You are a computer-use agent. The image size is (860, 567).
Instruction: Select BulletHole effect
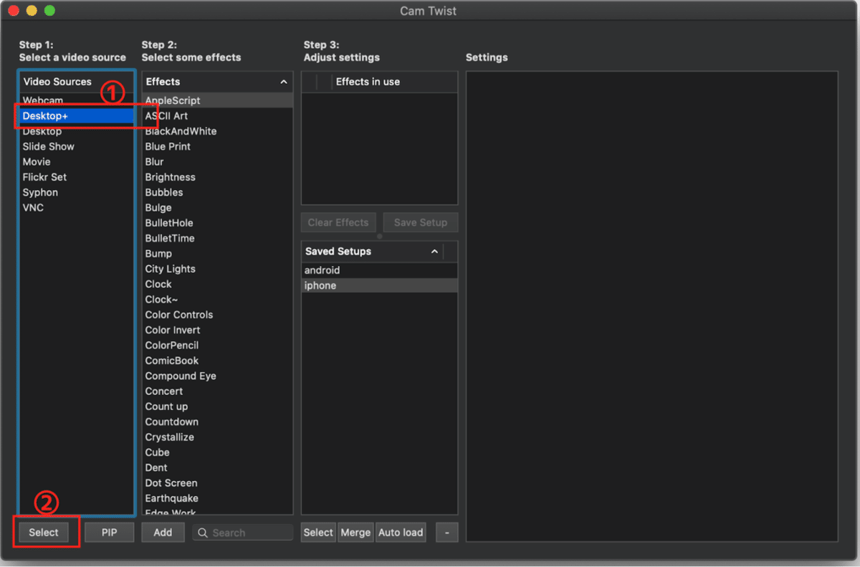[x=217, y=223]
